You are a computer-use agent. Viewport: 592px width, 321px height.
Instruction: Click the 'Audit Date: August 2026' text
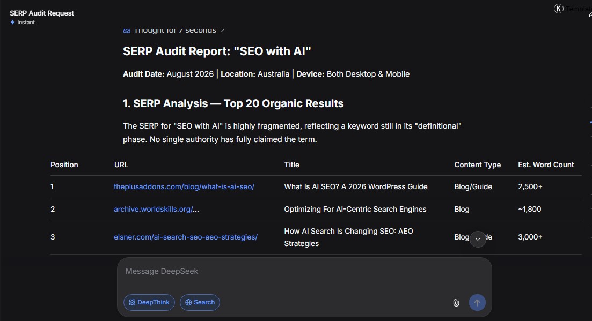(x=168, y=74)
